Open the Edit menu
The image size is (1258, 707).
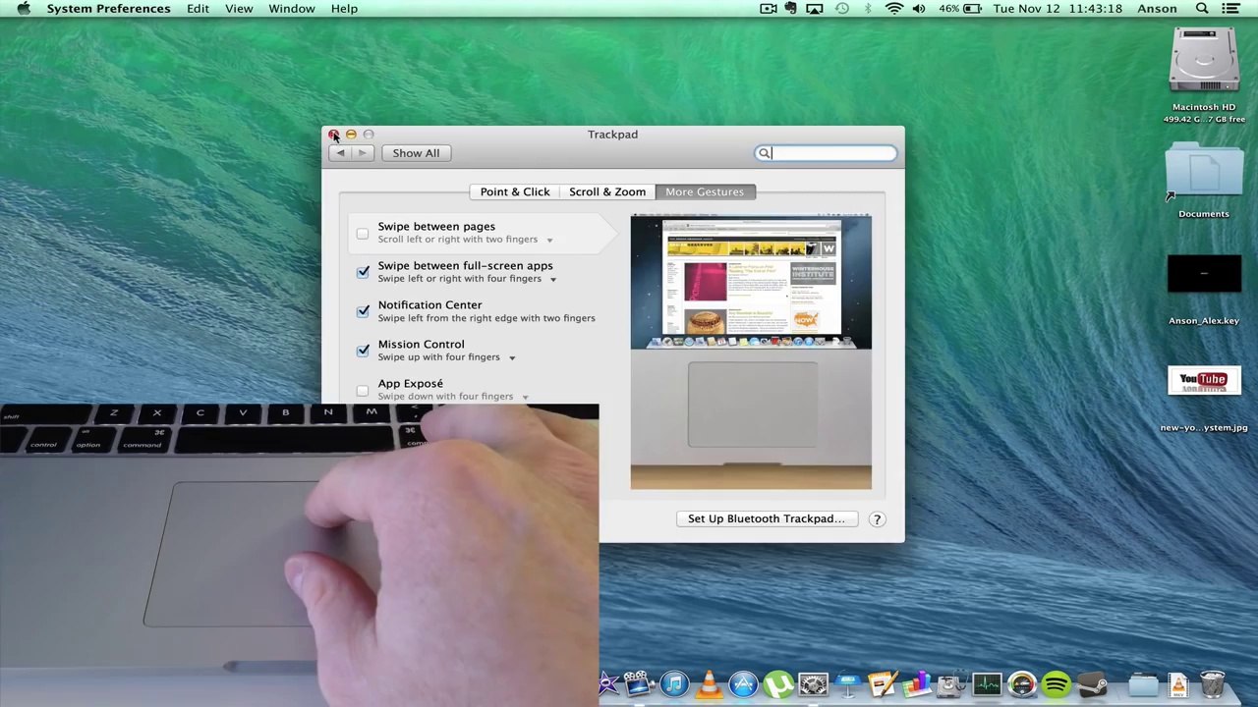198,9
